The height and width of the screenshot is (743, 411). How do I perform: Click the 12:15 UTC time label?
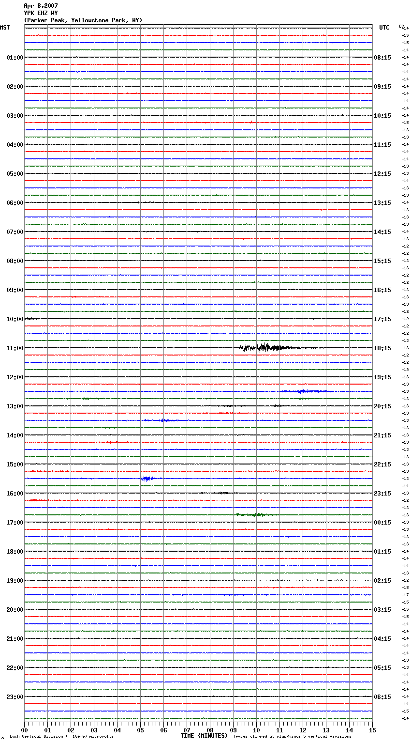(x=382, y=174)
